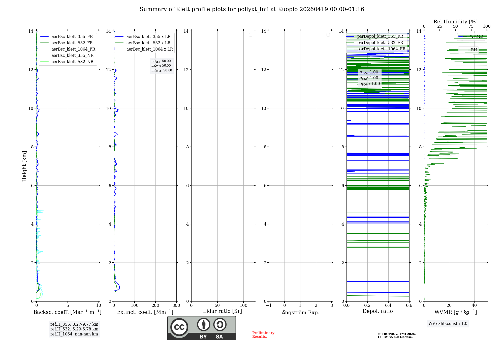
Task: Click the plot title for pollyxt_fmi at Kuopio
Action: point(252,9)
